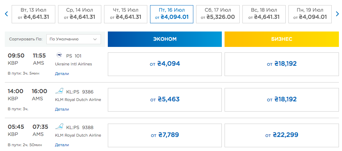Select the Sunday 18 July date tab
Screen dimensions: 342x151
point(264,14)
